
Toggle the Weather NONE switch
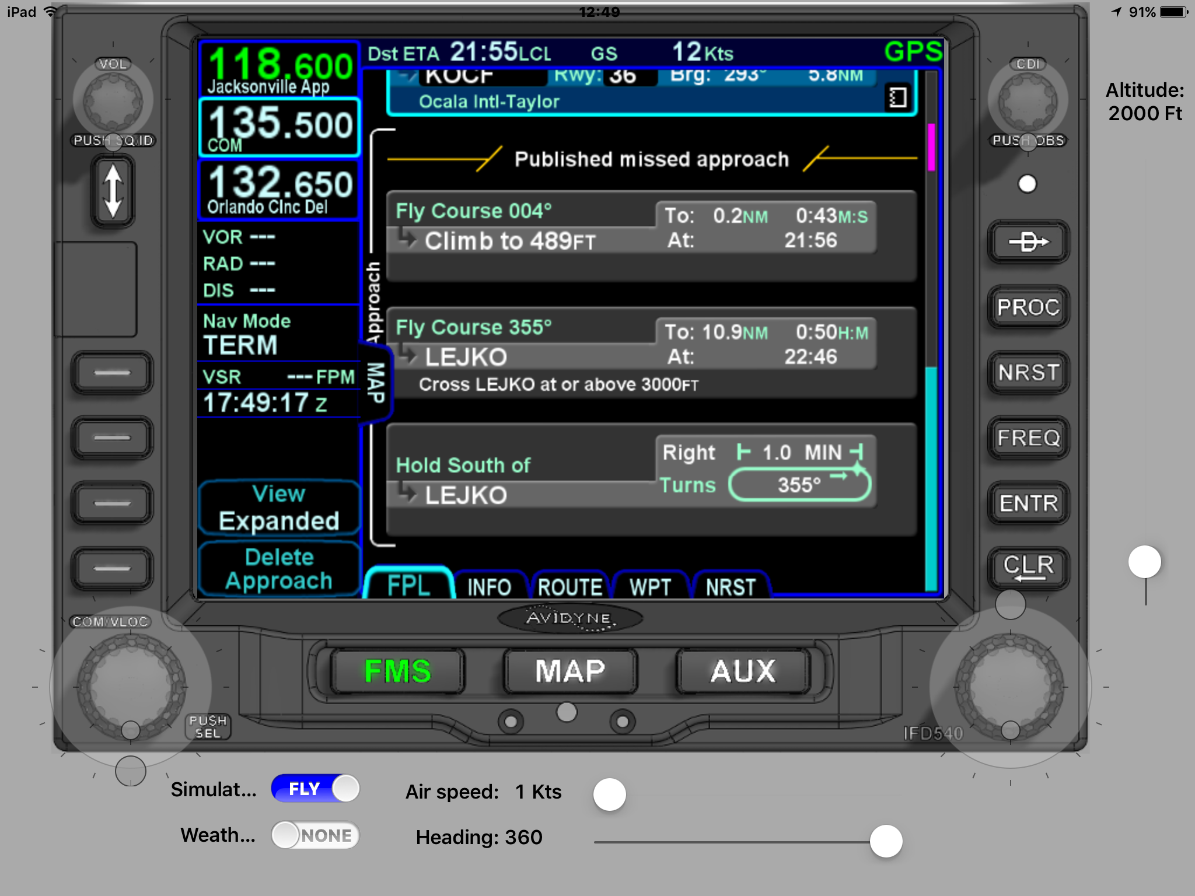click(316, 835)
